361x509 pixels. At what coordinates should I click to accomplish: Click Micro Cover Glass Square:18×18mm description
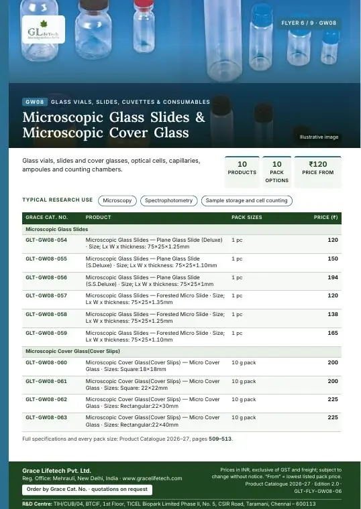click(152, 366)
